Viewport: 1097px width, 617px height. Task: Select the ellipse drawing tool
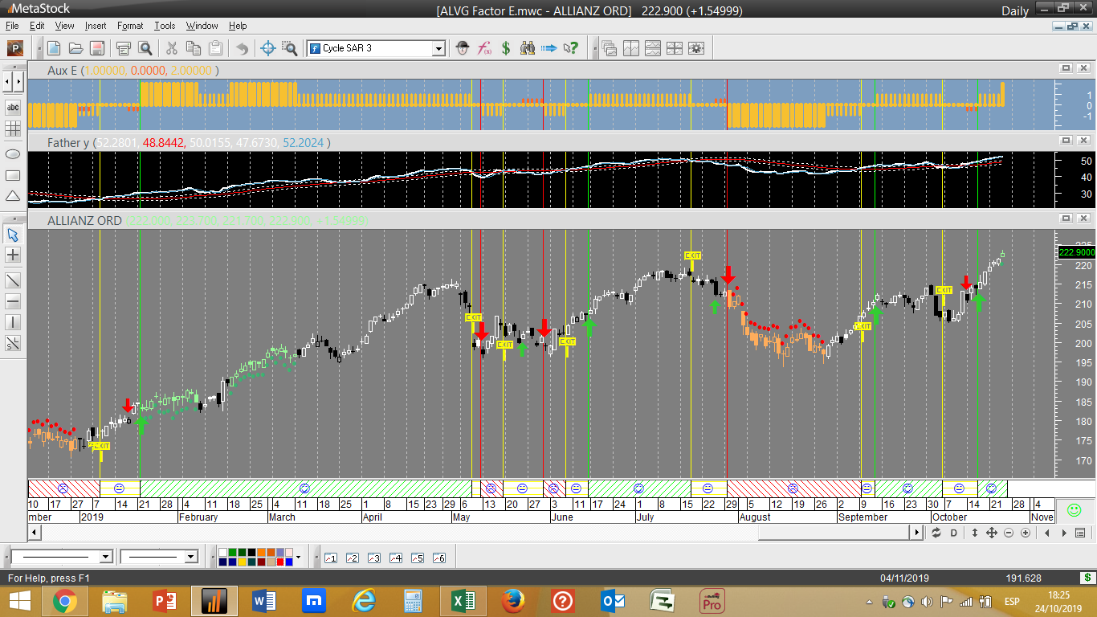pyautogui.click(x=13, y=153)
